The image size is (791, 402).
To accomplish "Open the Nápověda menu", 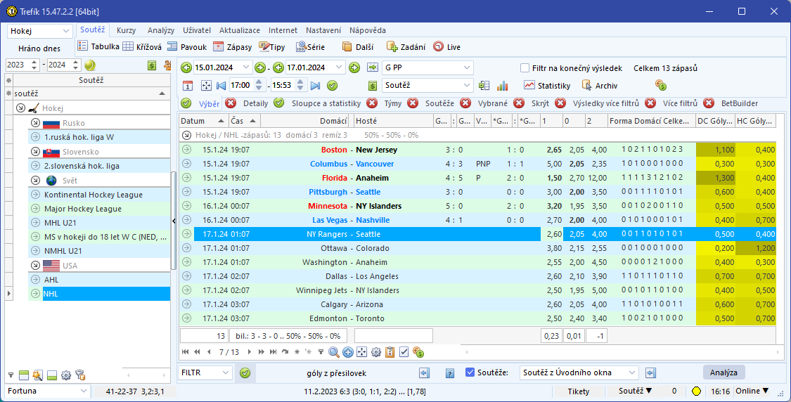I will click(367, 30).
